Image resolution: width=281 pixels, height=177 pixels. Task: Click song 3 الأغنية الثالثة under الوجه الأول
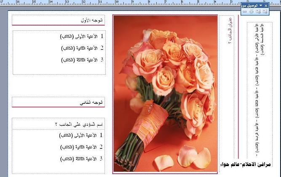(82, 60)
